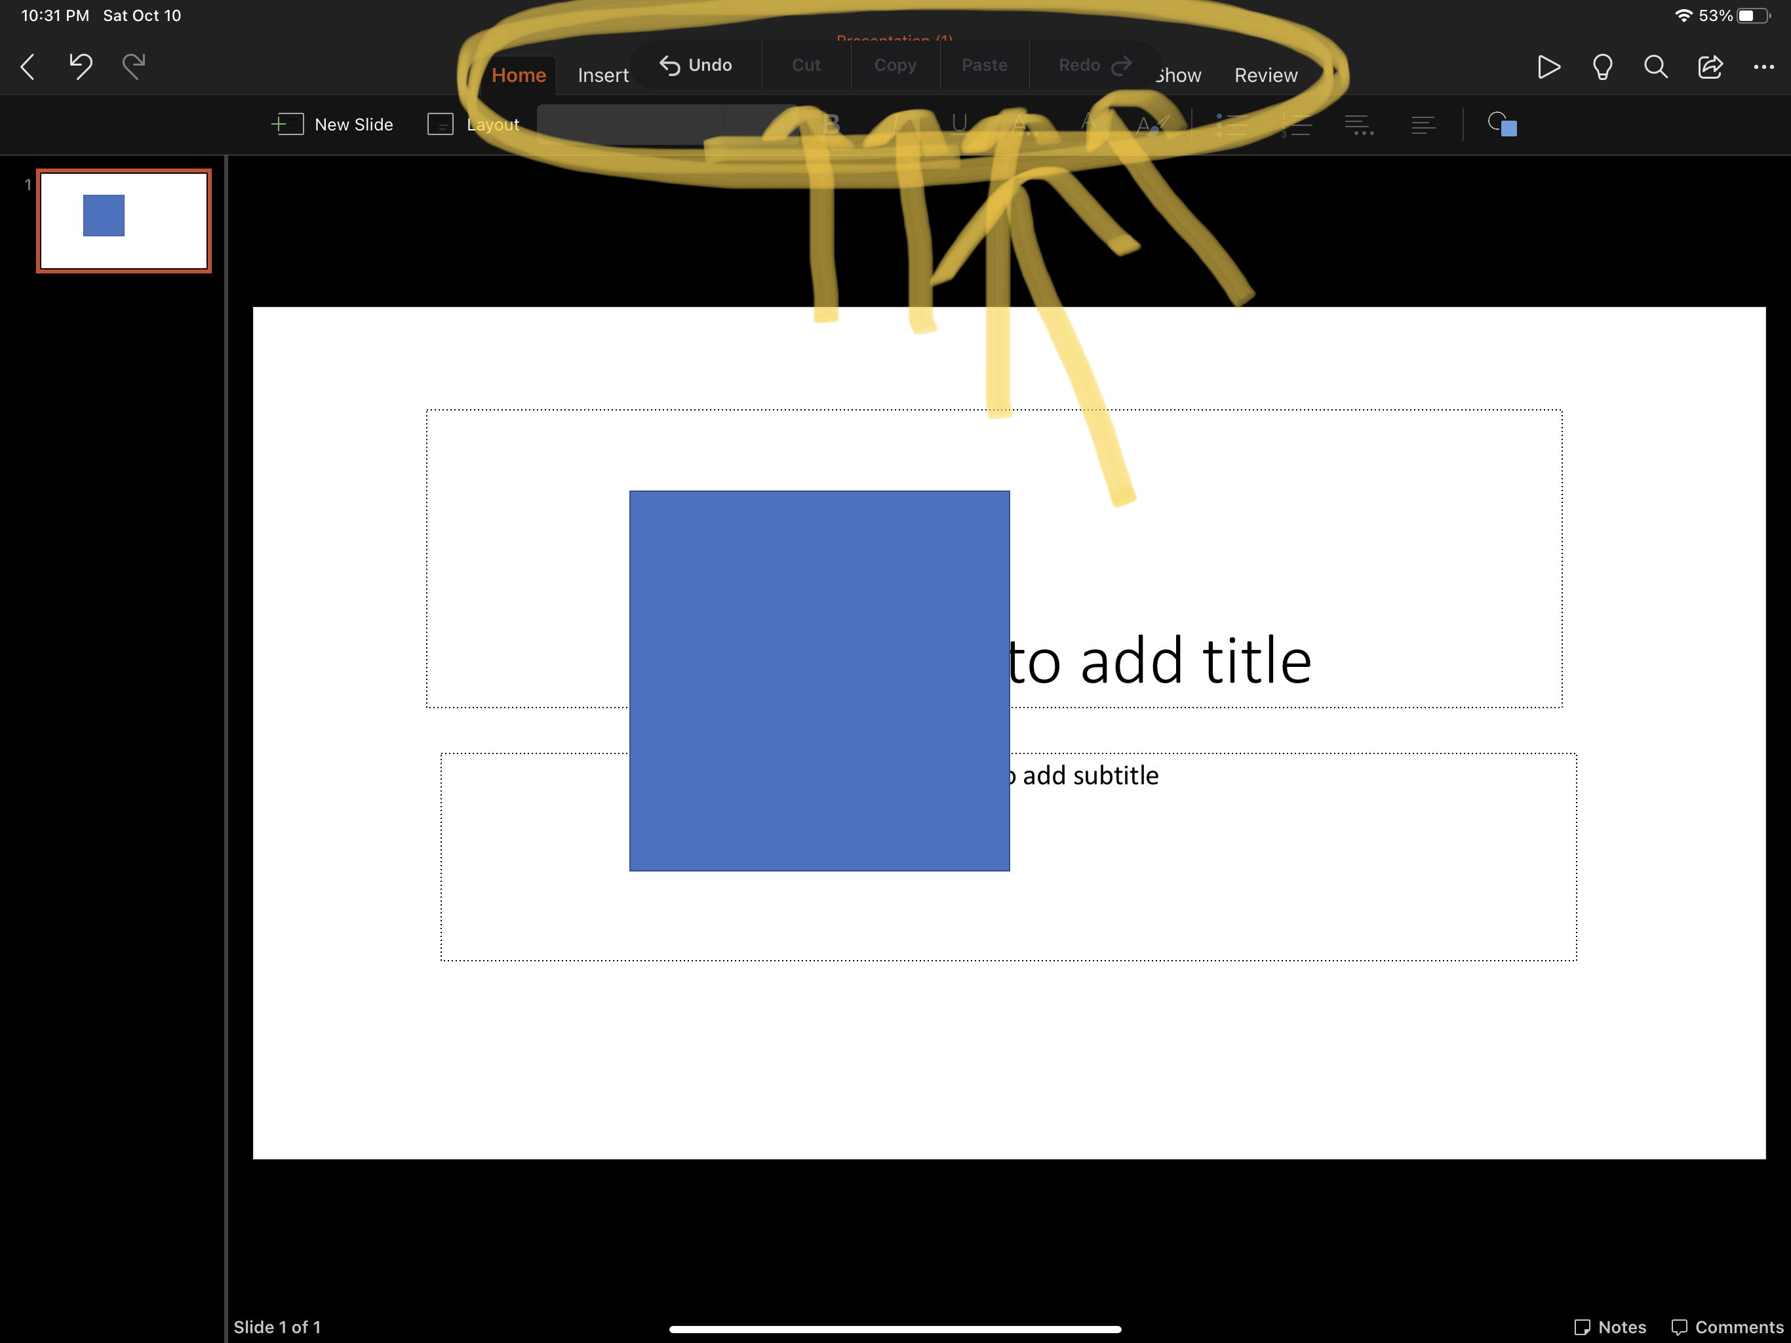Tap Undo in the floating edit menu
The width and height of the screenshot is (1791, 1343).
point(696,65)
